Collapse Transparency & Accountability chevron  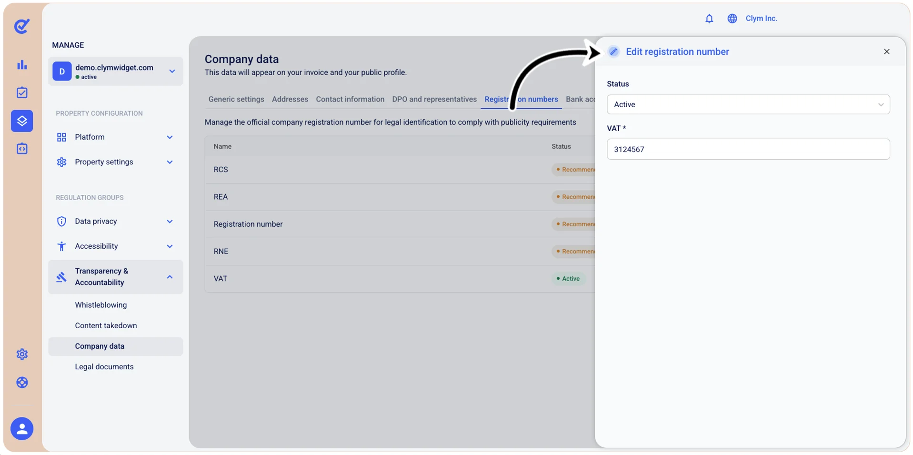pos(170,277)
